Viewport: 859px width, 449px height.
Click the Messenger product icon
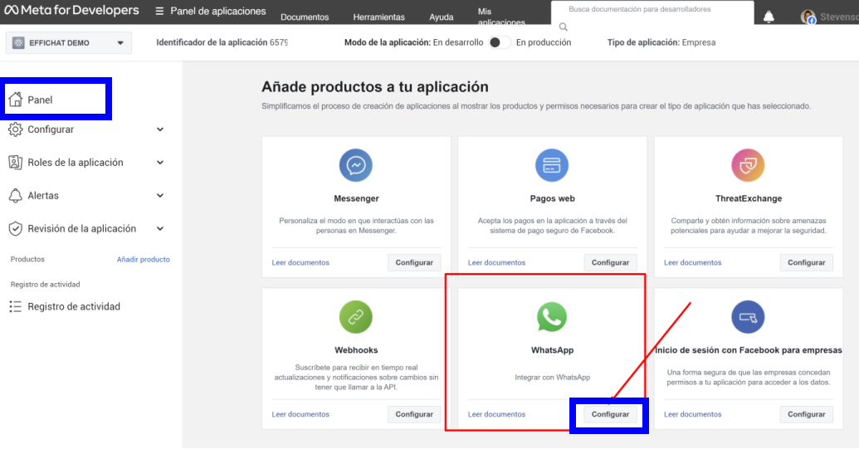point(355,165)
